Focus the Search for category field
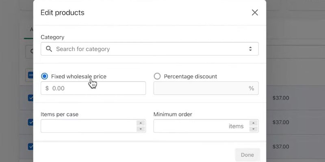325x162 pixels. tap(149, 49)
